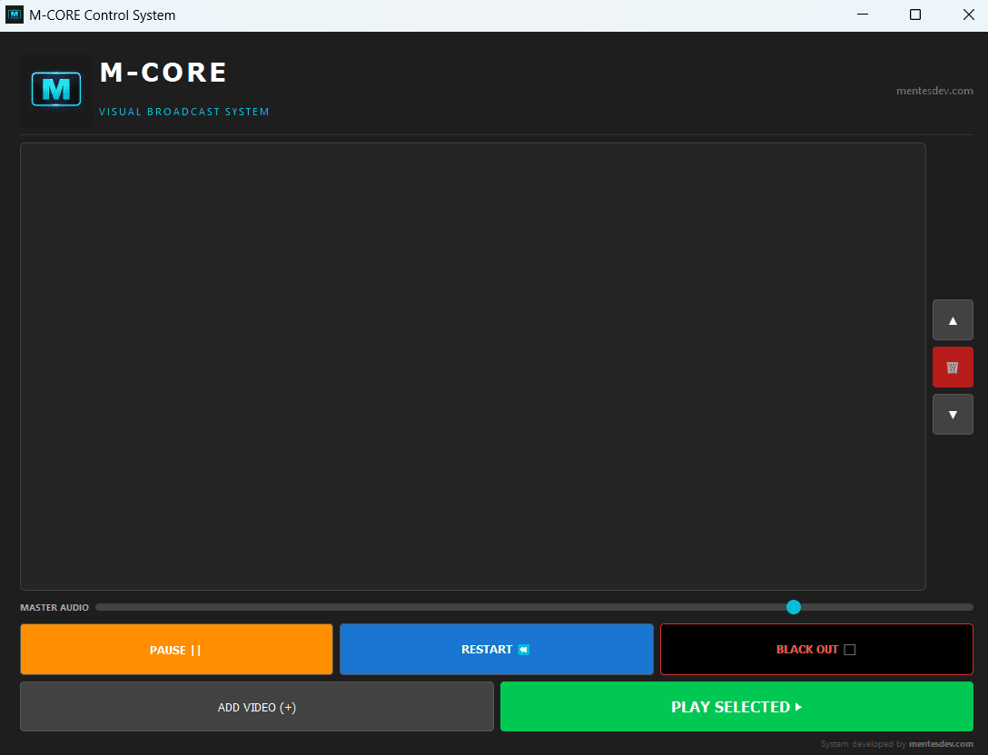Delete selected video with red trash button
The image size is (988, 755).
click(x=953, y=368)
